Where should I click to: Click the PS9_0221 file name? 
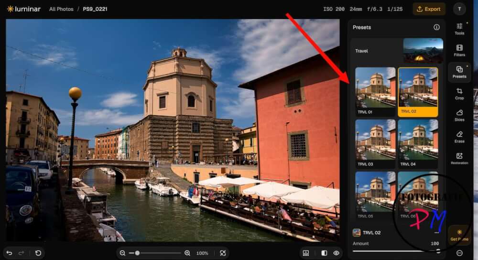click(x=95, y=9)
